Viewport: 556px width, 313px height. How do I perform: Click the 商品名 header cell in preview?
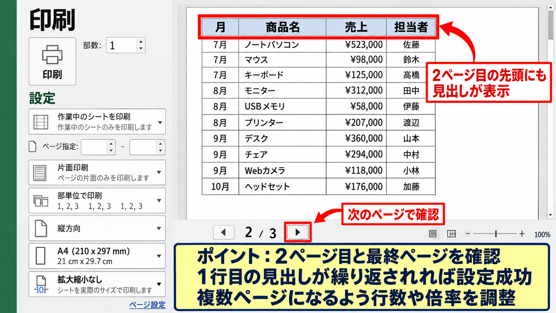[282, 27]
